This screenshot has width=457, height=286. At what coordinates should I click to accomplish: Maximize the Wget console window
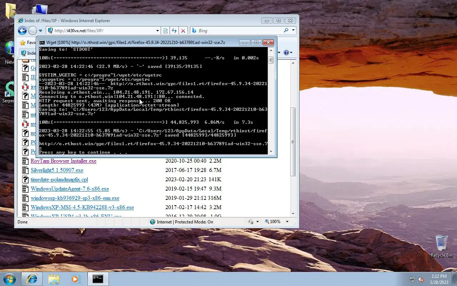[x=256, y=43]
